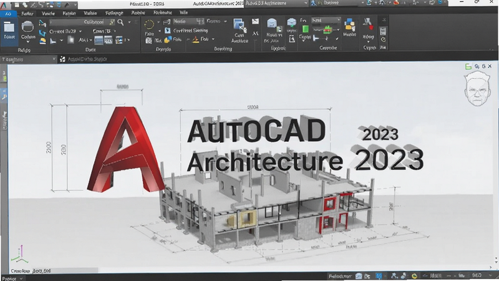
Task: Click the white envelope icon in the ribbon
Action: pyautogui.click(x=255, y=21)
